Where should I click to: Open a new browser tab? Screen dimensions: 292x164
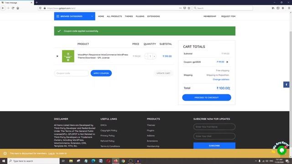click(36, 3)
